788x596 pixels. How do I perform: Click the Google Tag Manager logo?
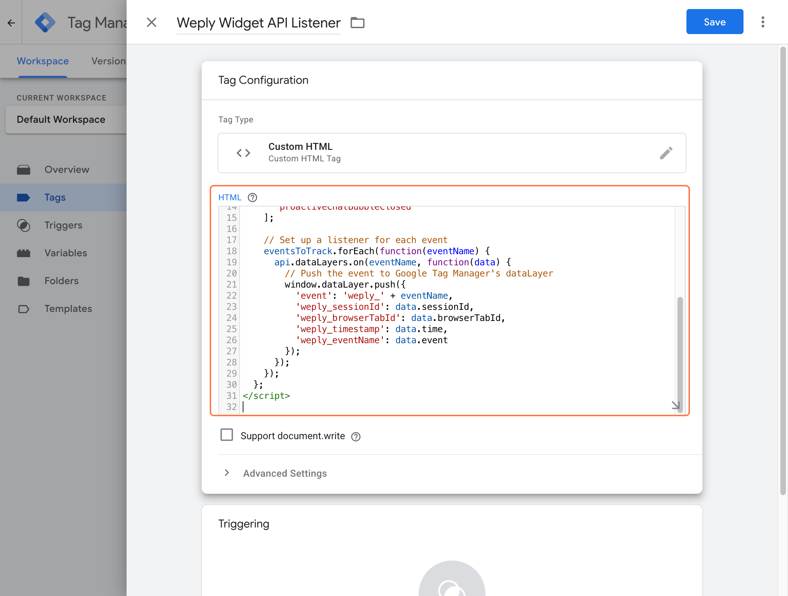click(x=45, y=23)
